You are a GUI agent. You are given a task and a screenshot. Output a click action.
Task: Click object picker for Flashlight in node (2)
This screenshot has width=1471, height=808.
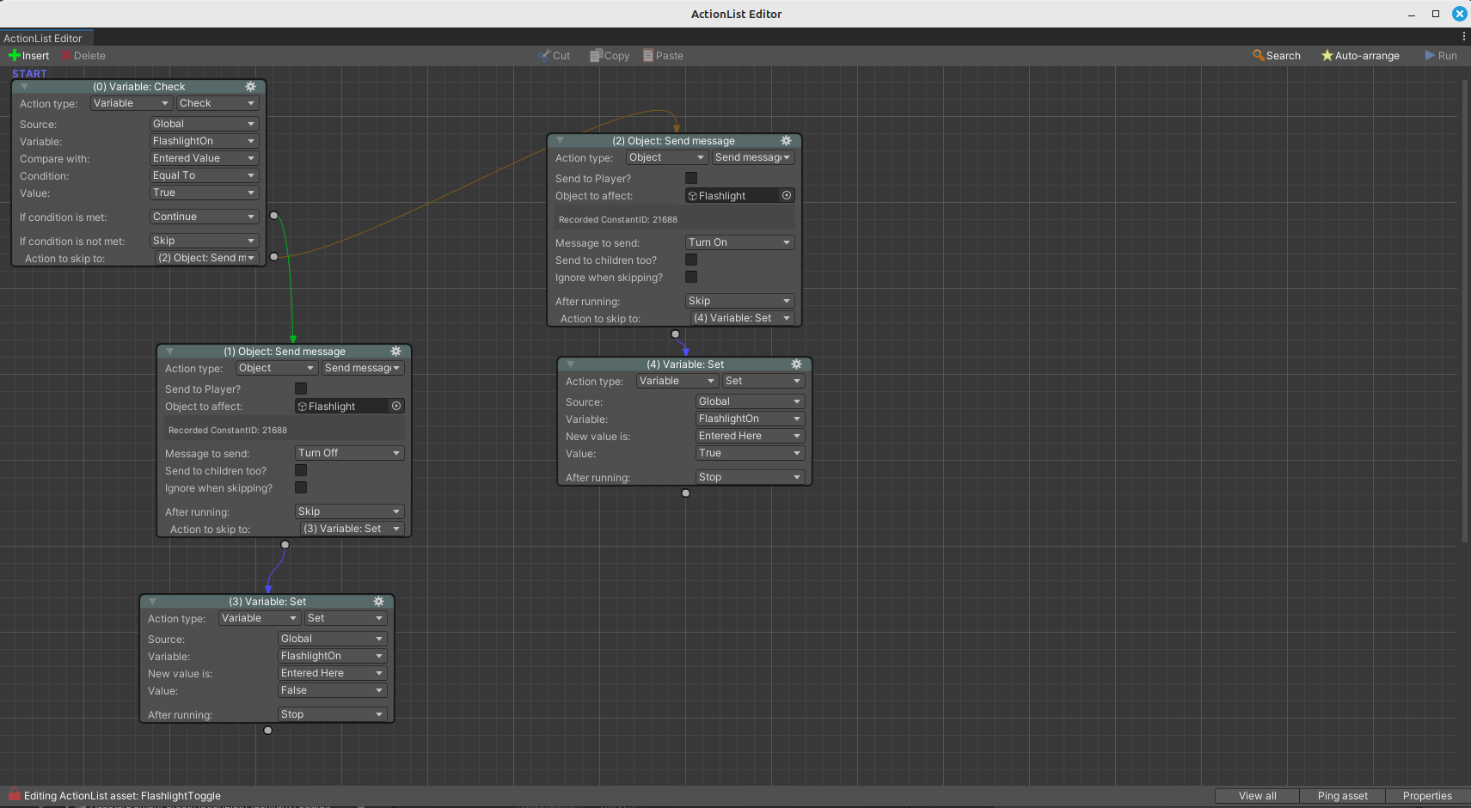[x=787, y=196]
